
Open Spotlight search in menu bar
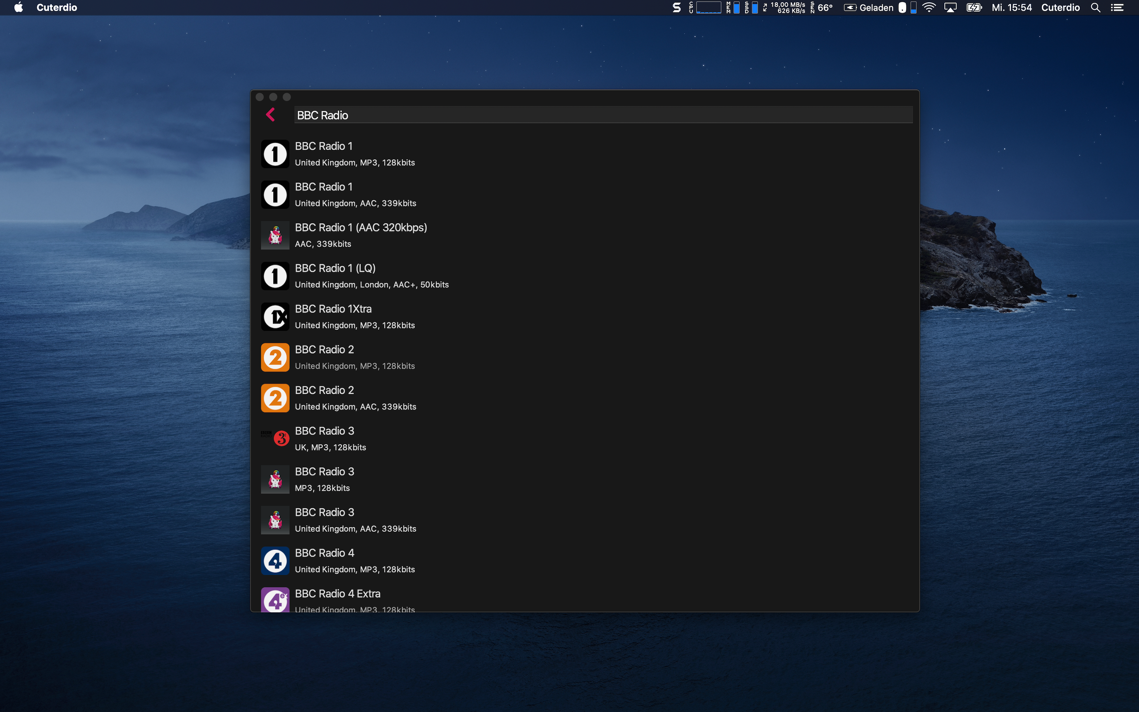[x=1095, y=8]
